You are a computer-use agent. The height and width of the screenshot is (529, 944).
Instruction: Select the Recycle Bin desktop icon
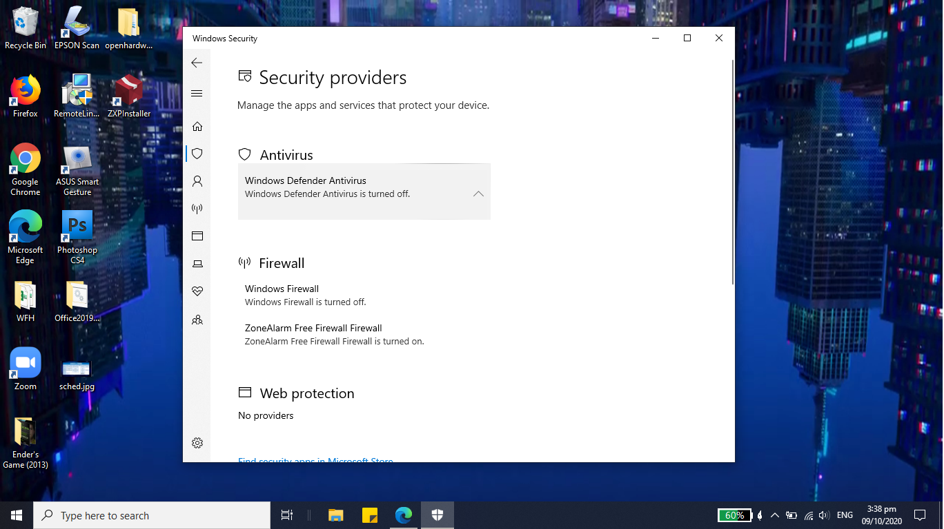pyautogui.click(x=26, y=28)
